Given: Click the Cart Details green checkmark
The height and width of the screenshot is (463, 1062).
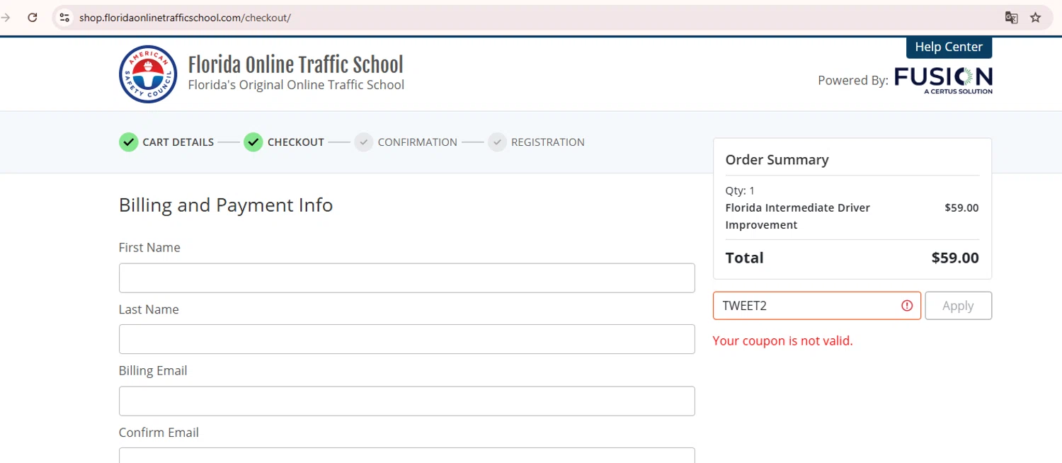Looking at the screenshot, I should click(x=128, y=142).
